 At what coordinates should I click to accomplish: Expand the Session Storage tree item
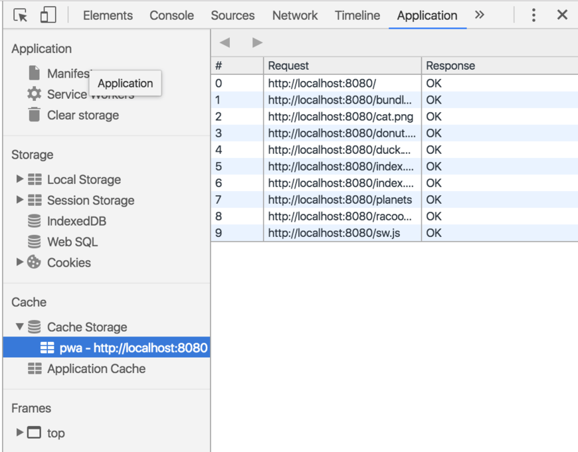coord(20,200)
